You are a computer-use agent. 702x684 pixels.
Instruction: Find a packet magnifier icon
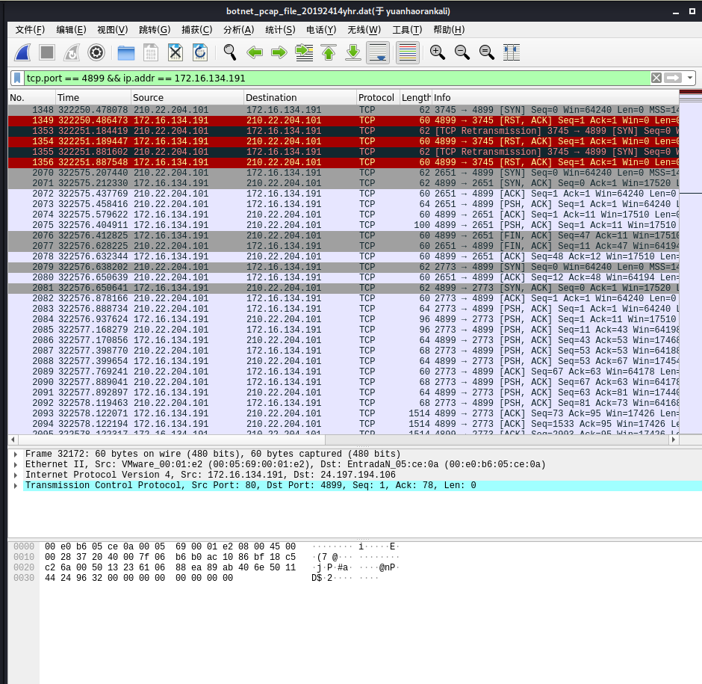(x=230, y=52)
